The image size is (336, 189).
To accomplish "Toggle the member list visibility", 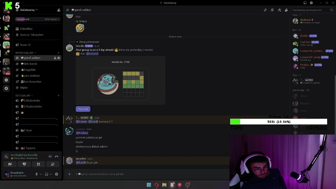I will 286,10.
